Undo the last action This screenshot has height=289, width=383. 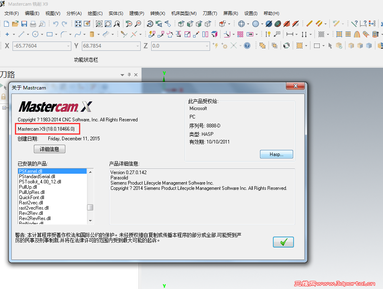56,24
